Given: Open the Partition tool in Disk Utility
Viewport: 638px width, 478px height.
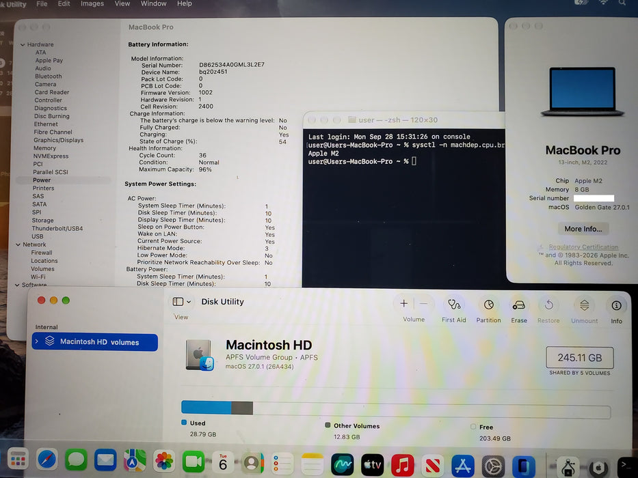Looking at the screenshot, I should [488, 305].
